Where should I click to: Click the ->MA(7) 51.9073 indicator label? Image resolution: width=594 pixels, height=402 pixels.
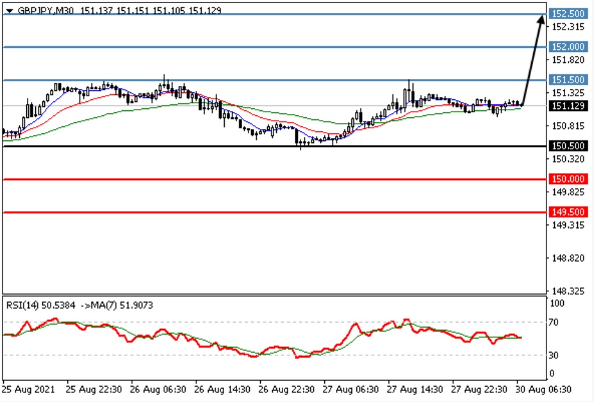[x=117, y=305]
